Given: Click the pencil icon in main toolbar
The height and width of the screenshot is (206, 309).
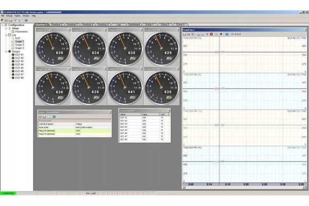Looking at the screenshot, I should [x=2, y=20].
